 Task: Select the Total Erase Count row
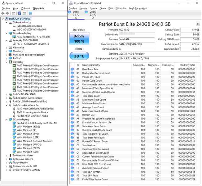133,96
